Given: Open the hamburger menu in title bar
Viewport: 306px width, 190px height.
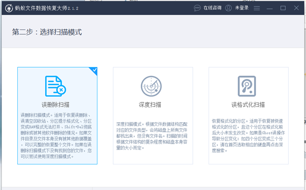Looking at the screenshot, I should (257, 8).
